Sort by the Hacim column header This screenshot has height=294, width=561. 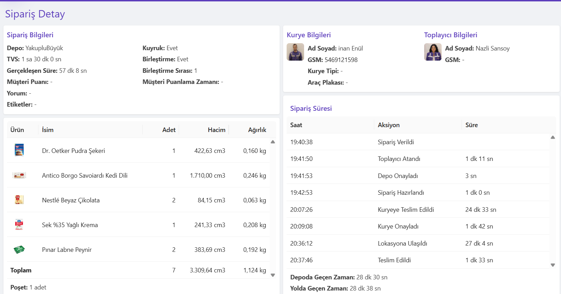tap(216, 130)
